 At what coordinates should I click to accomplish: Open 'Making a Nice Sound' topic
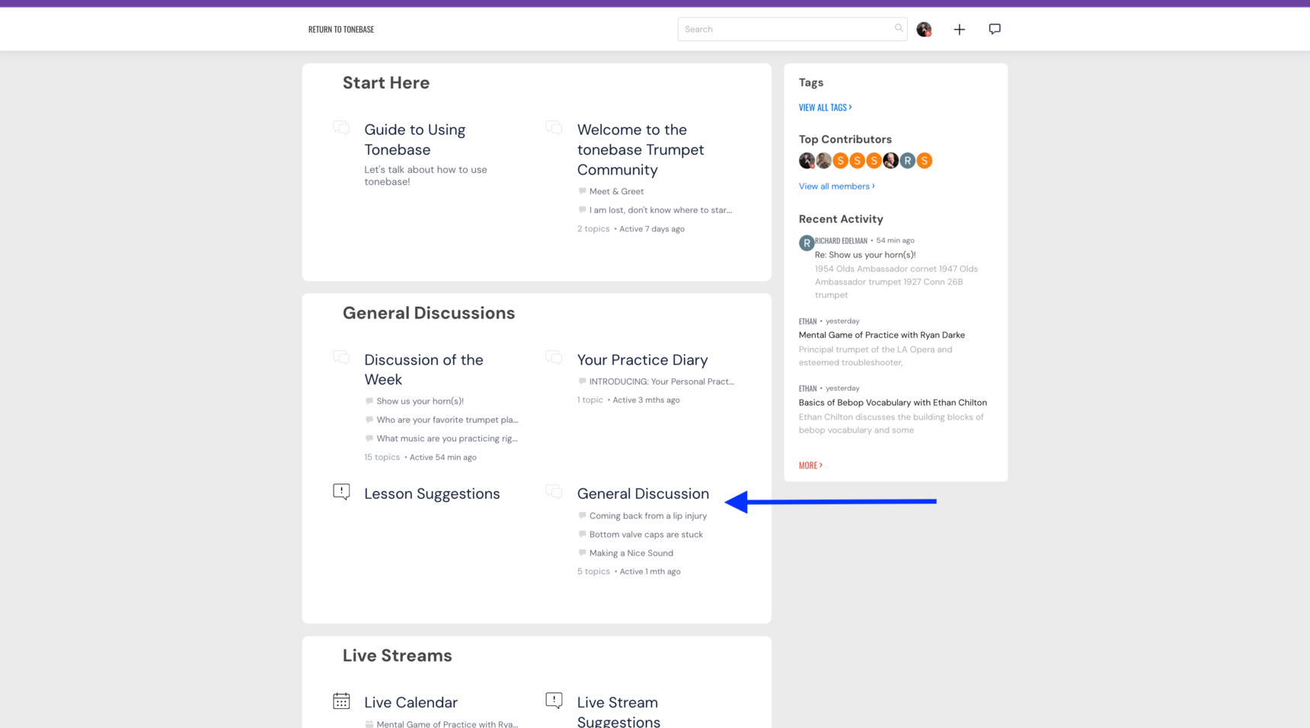coord(631,553)
